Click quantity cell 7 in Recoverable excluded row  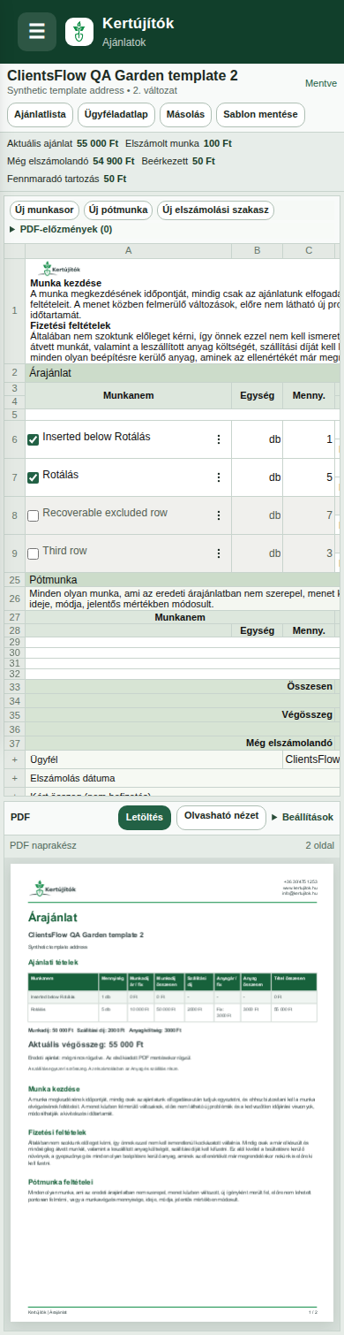[309, 515]
